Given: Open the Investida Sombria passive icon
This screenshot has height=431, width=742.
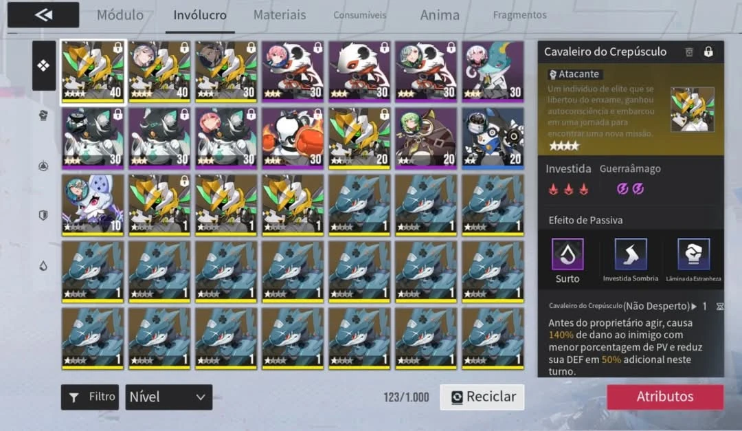Looking at the screenshot, I should (x=630, y=254).
